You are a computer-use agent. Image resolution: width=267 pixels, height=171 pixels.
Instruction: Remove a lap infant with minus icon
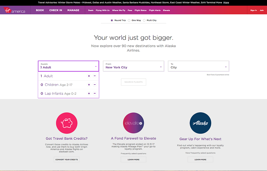click(95, 93)
